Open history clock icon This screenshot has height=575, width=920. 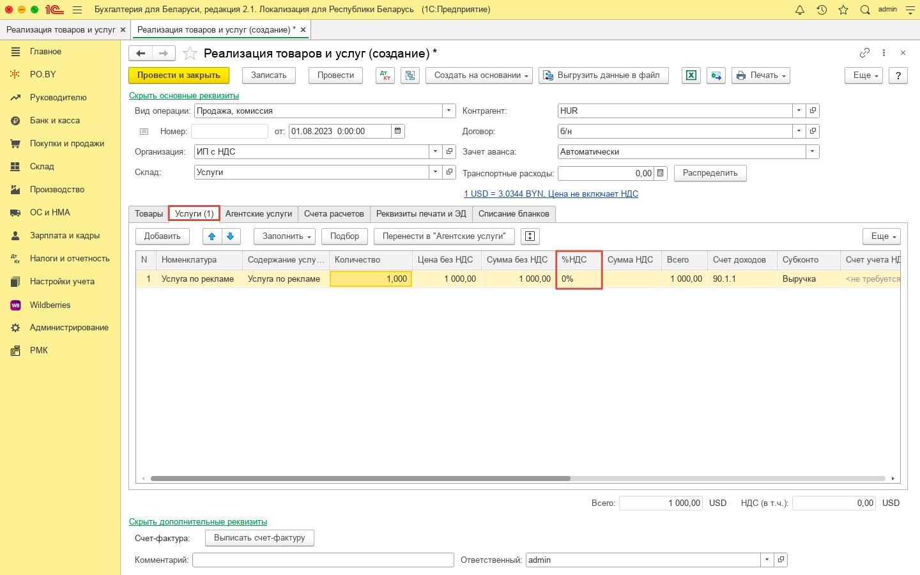[x=822, y=10]
